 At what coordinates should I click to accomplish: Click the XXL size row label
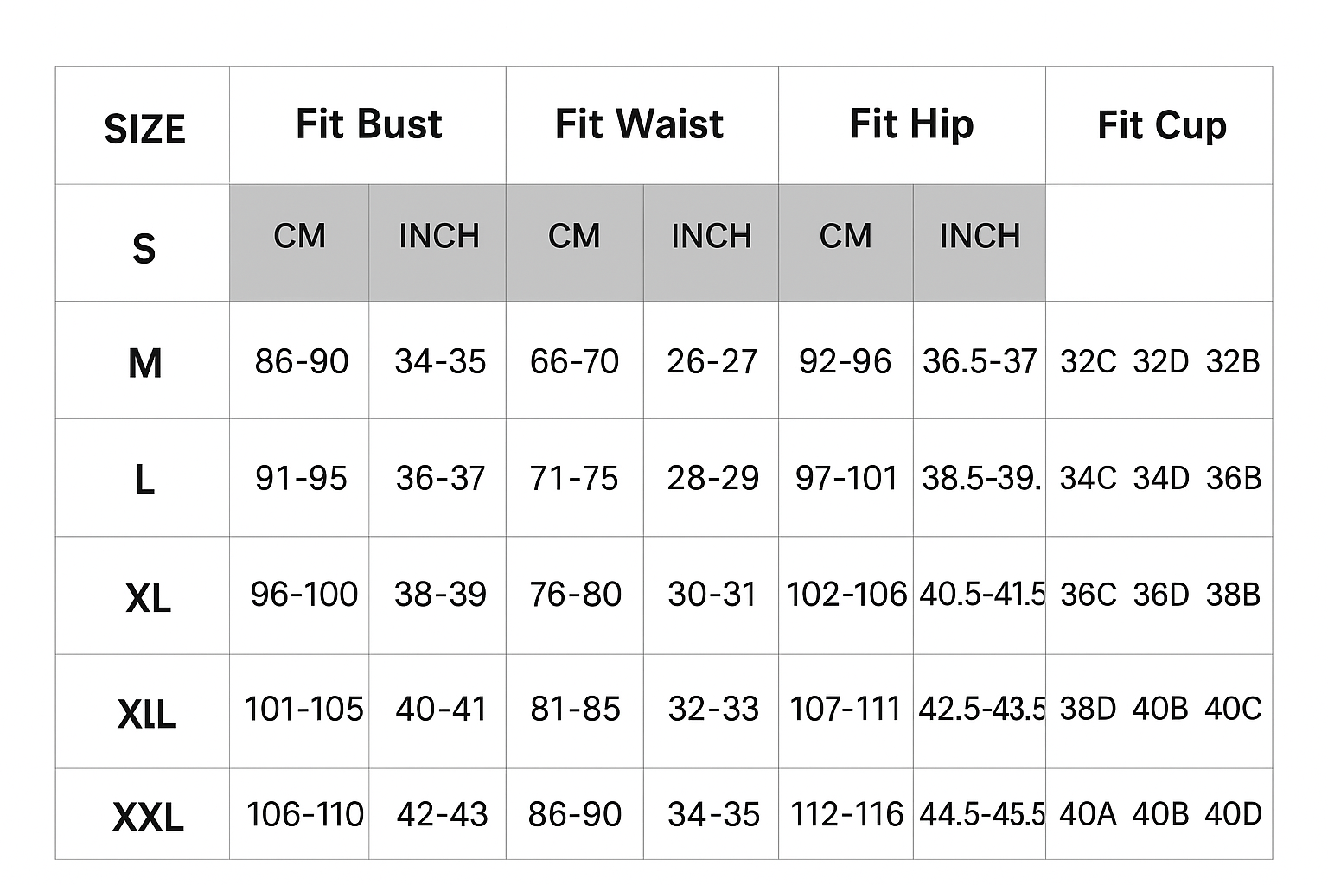(143, 814)
